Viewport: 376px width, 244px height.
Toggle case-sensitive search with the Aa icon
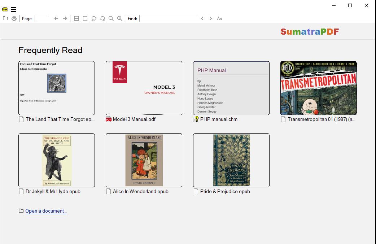tap(219, 18)
